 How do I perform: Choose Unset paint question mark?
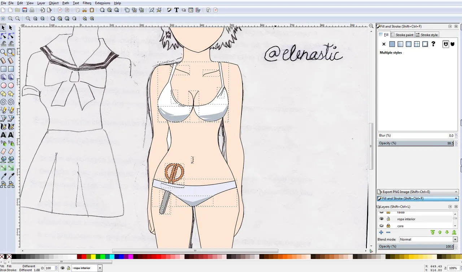(433, 44)
